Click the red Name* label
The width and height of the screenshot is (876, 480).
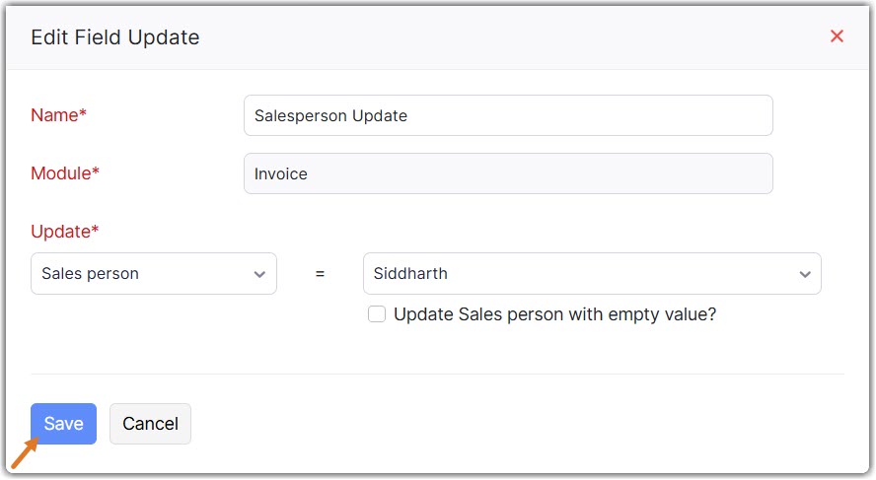pyautogui.click(x=58, y=115)
